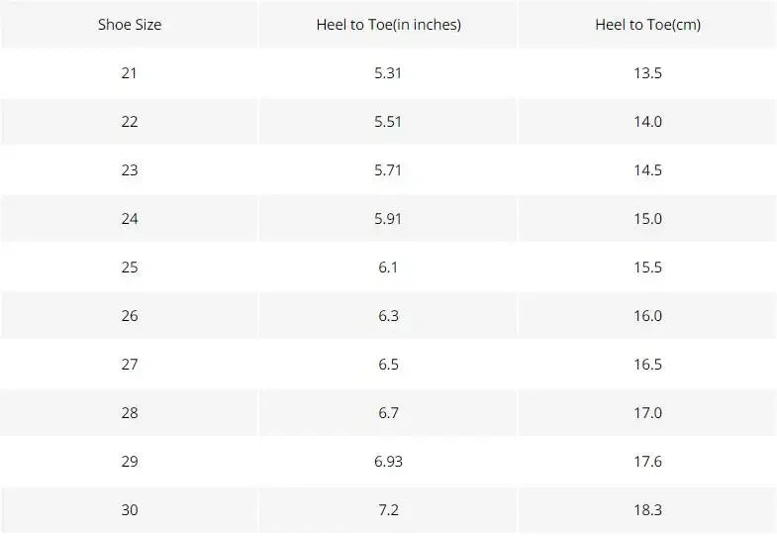This screenshot has width=777, height=536.
Task: Click the 5.71 inches cell
Action: coord(388,170)
